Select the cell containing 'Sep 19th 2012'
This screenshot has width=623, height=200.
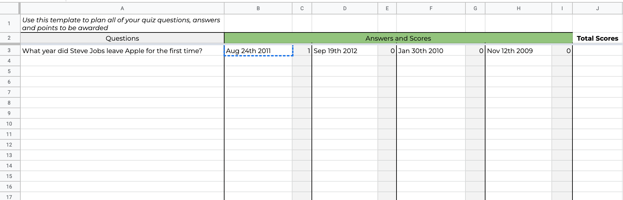click(x=345, y=51)
